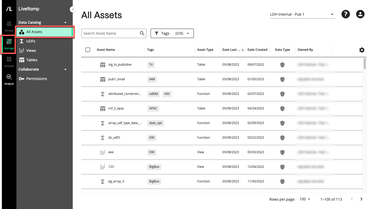The width and height of the screenshot is (371, 209).
Task: Click table icon for rnf_2_apac
Action: (x=103, y=108)
